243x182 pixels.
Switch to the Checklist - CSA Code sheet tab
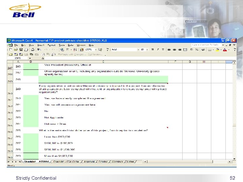[66, 161]
